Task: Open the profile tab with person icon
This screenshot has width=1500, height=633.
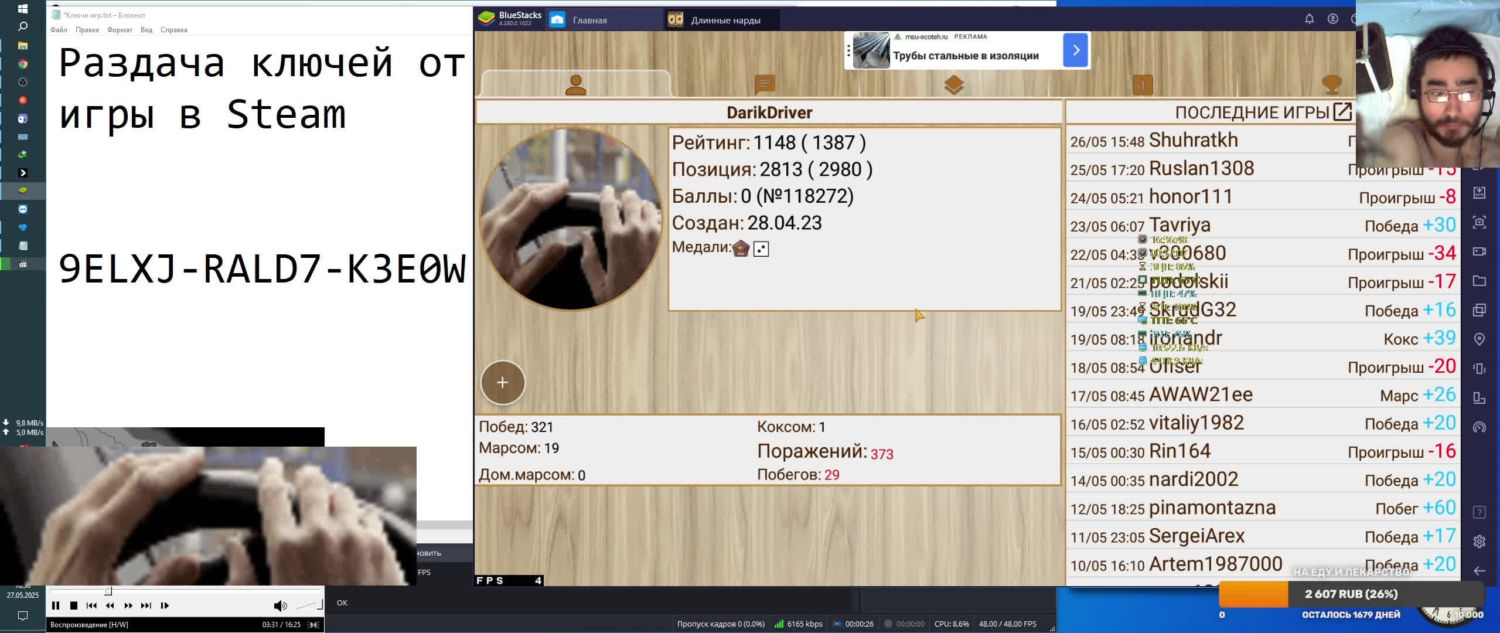Action: click(575, 86)
